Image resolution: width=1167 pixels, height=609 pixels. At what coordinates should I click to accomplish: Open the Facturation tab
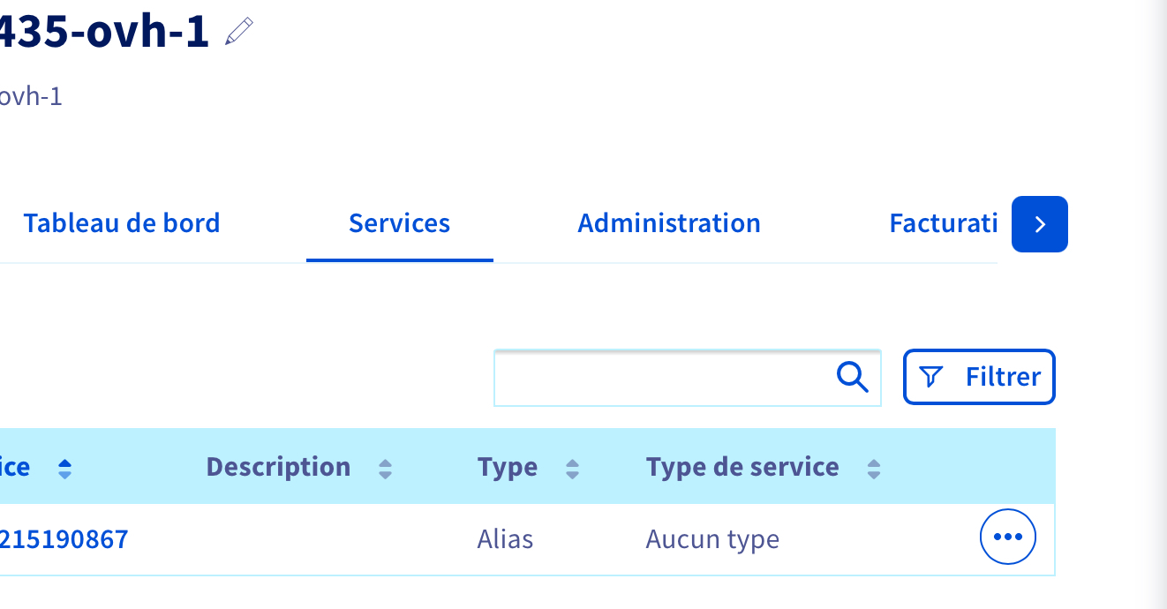click(x=943, y=223)
